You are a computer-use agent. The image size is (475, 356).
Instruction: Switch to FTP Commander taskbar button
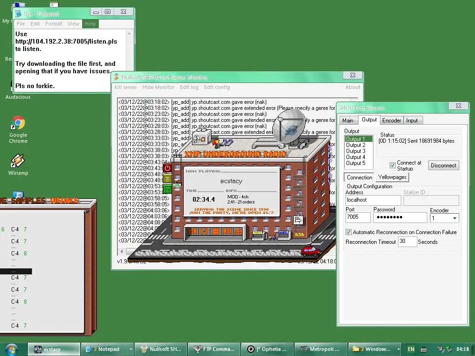pos(214,349)
